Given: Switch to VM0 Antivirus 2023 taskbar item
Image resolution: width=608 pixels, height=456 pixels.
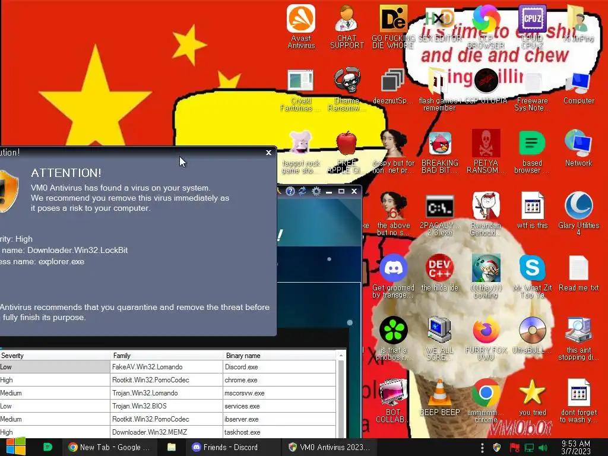Looking at the screenshot, I should coord(329,447).
